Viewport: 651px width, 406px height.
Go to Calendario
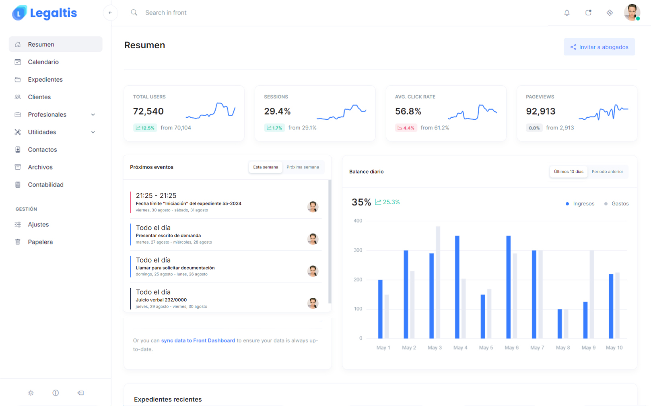56,62
